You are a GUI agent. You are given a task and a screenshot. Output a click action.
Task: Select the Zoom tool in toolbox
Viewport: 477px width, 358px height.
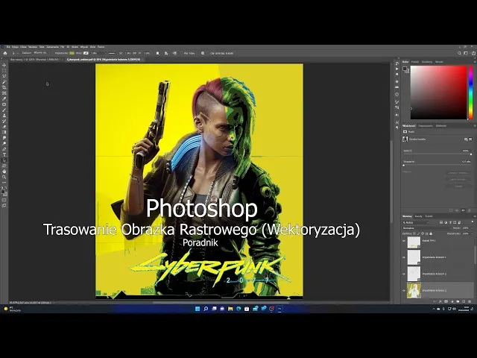tap(4, 177)
